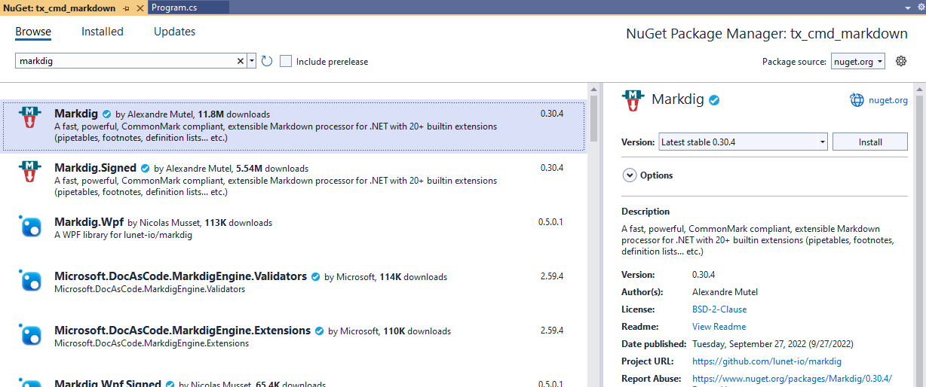
Task: Open the Program.cs document tab
Action: pos(174,8)
